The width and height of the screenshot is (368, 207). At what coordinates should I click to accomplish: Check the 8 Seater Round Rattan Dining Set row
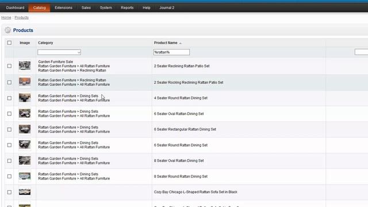[x=9, y=177]
